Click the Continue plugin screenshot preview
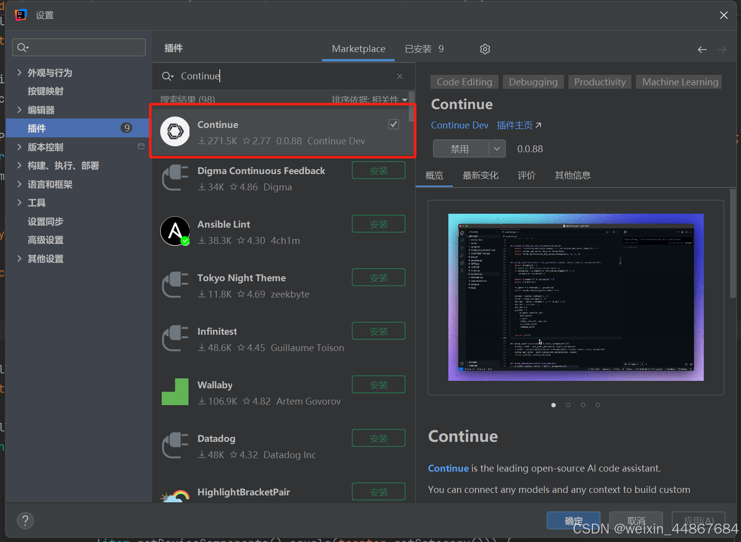This screenshot has width=741, height=542. click(x=576, y=298)
